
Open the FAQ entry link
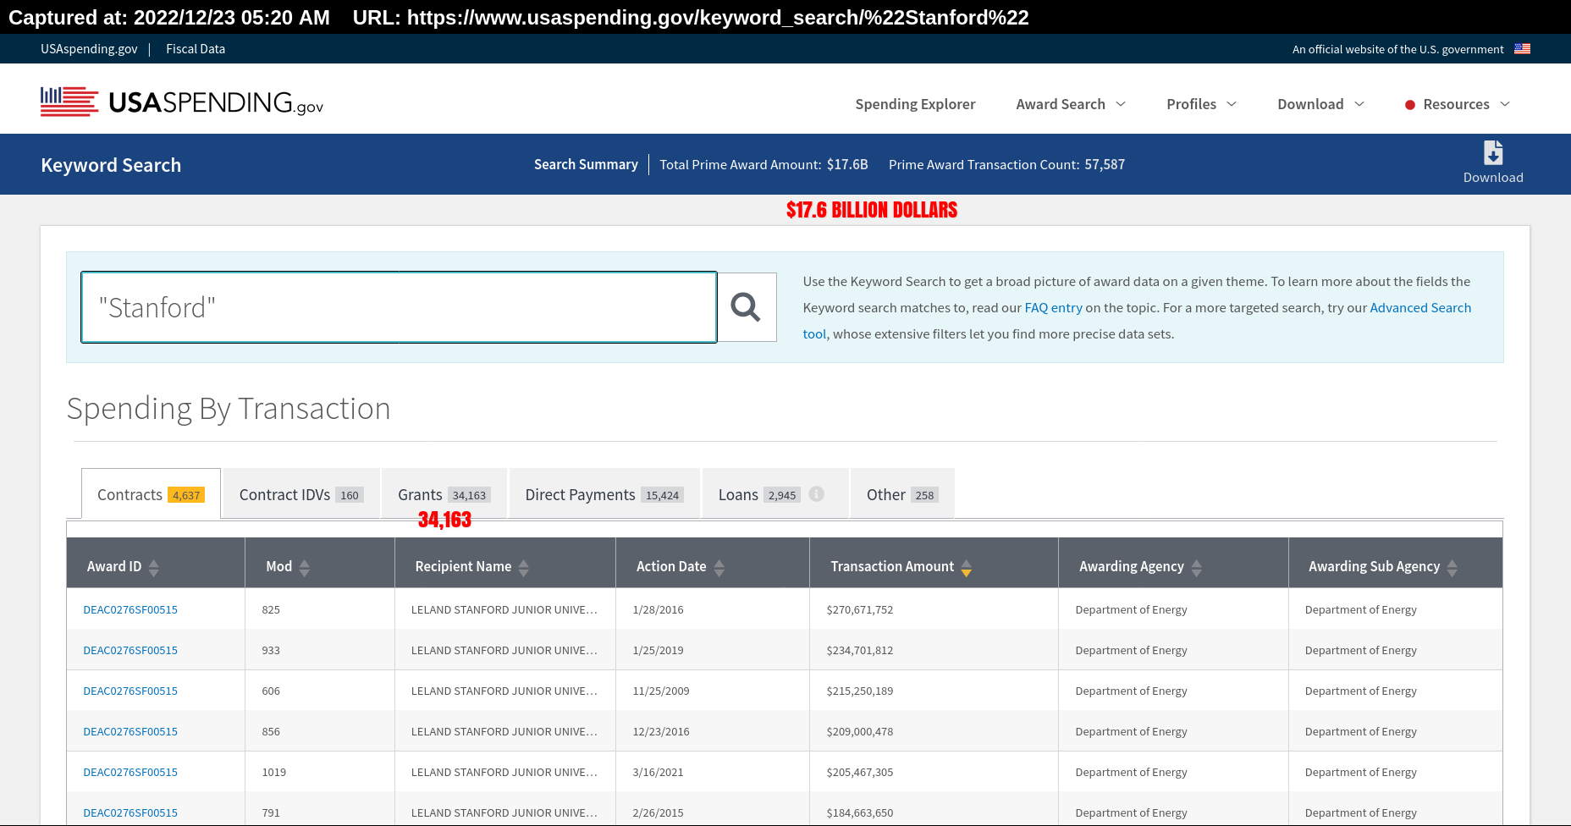pos(1053,308)
